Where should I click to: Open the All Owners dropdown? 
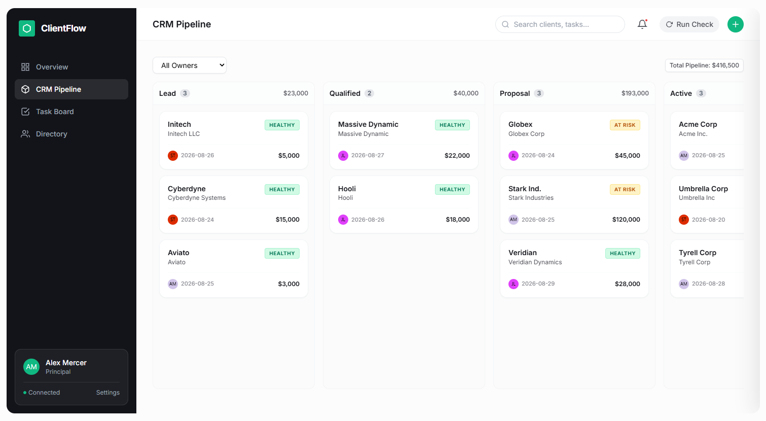coord(190,65)
